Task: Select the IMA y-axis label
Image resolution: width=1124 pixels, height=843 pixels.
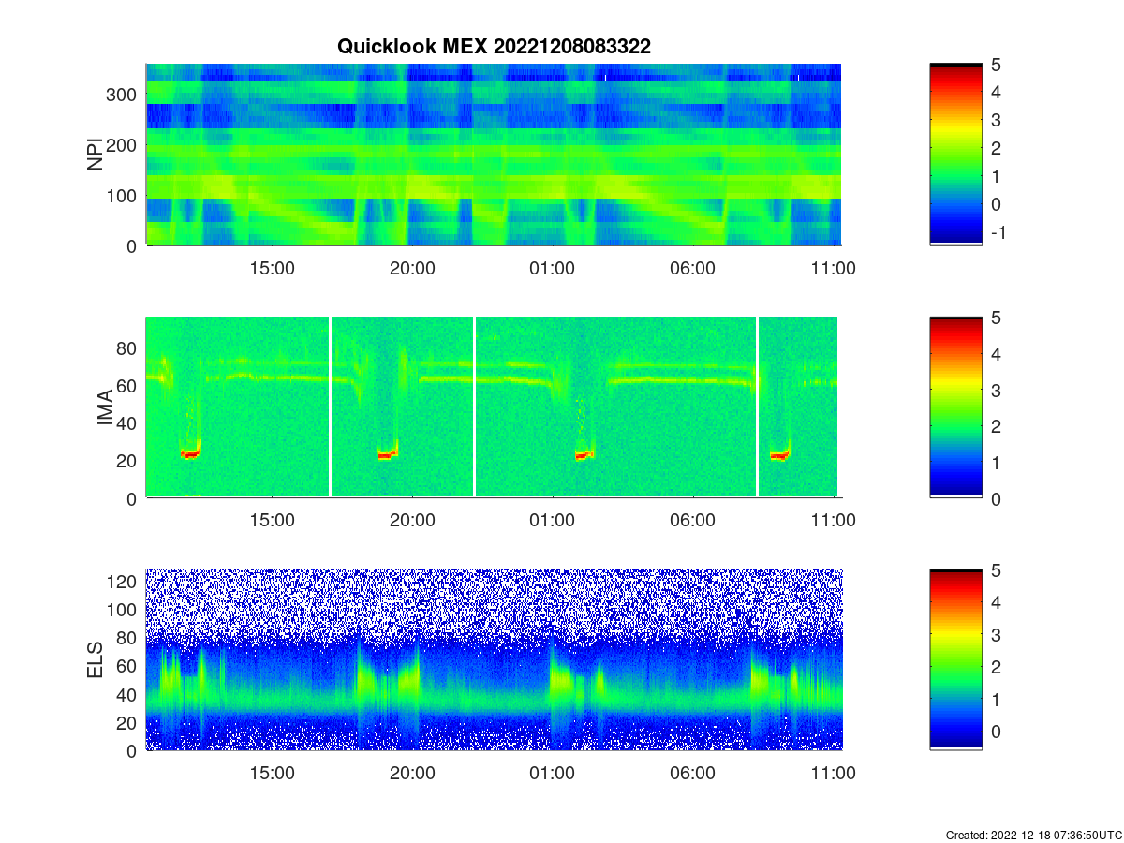Action: (105, 408)
